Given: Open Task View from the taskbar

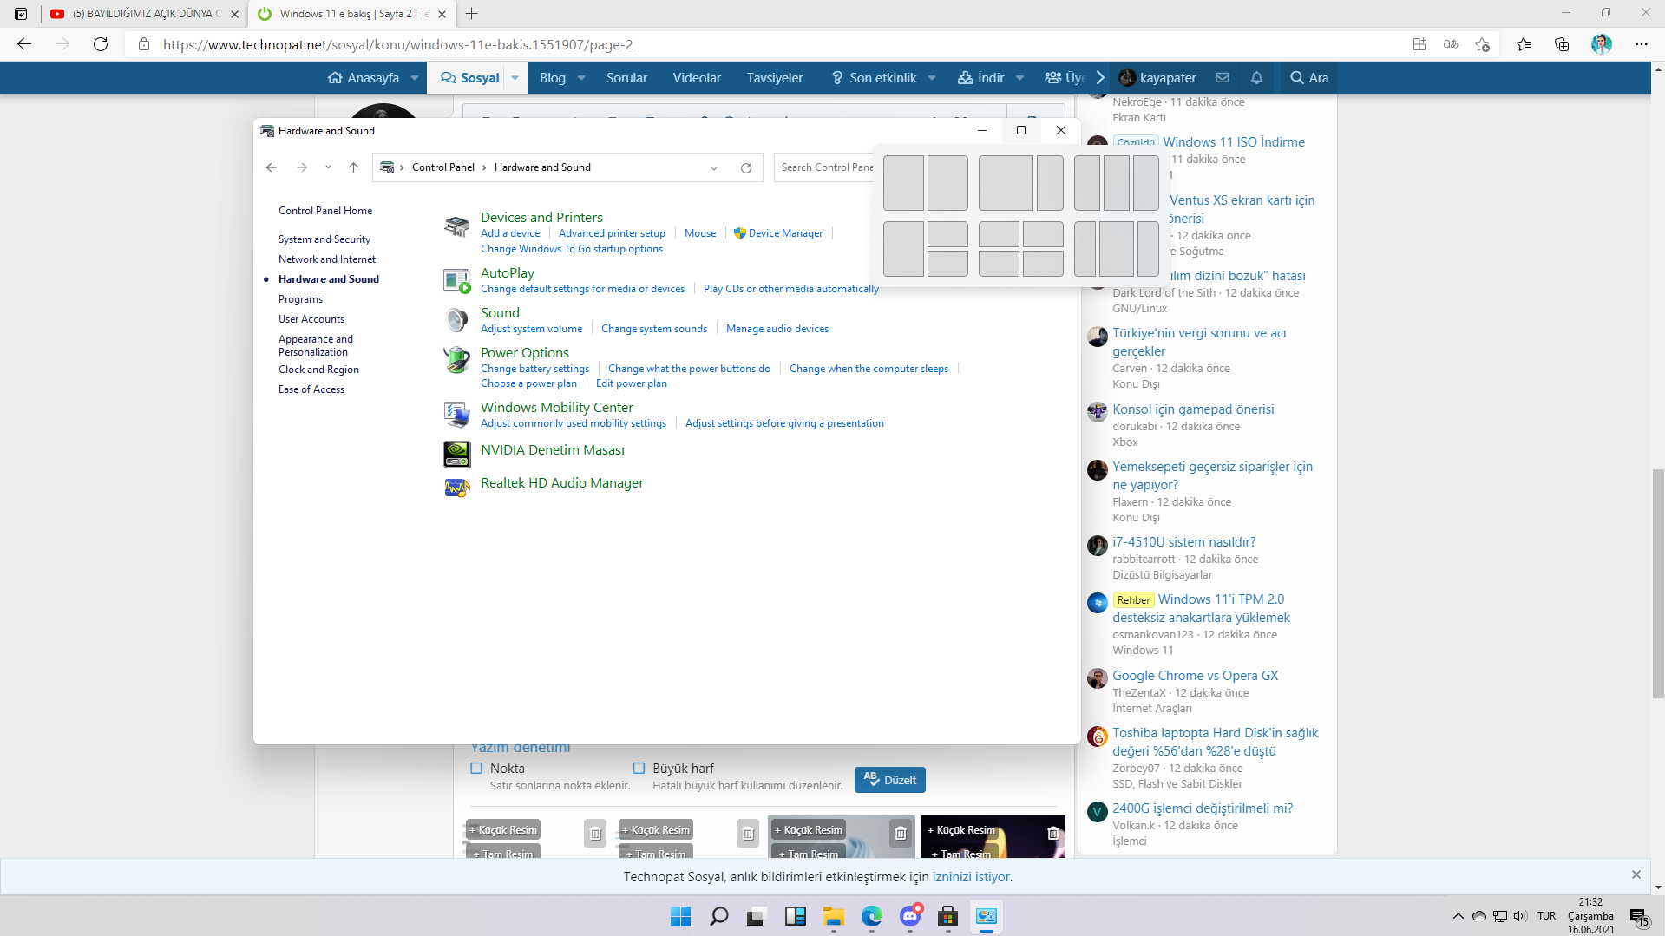Looking at the screenshot, I should [x=756, y=916].
